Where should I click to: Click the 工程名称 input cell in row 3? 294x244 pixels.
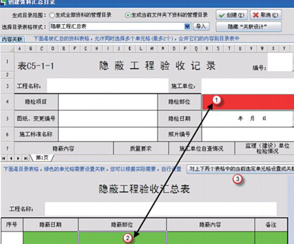click(108, 86)
